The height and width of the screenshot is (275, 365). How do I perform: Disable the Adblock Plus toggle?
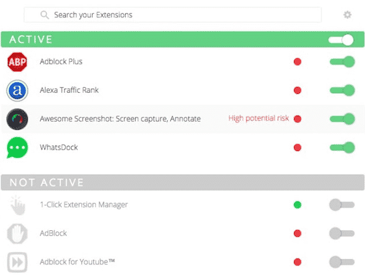click(x=342, y=62)
